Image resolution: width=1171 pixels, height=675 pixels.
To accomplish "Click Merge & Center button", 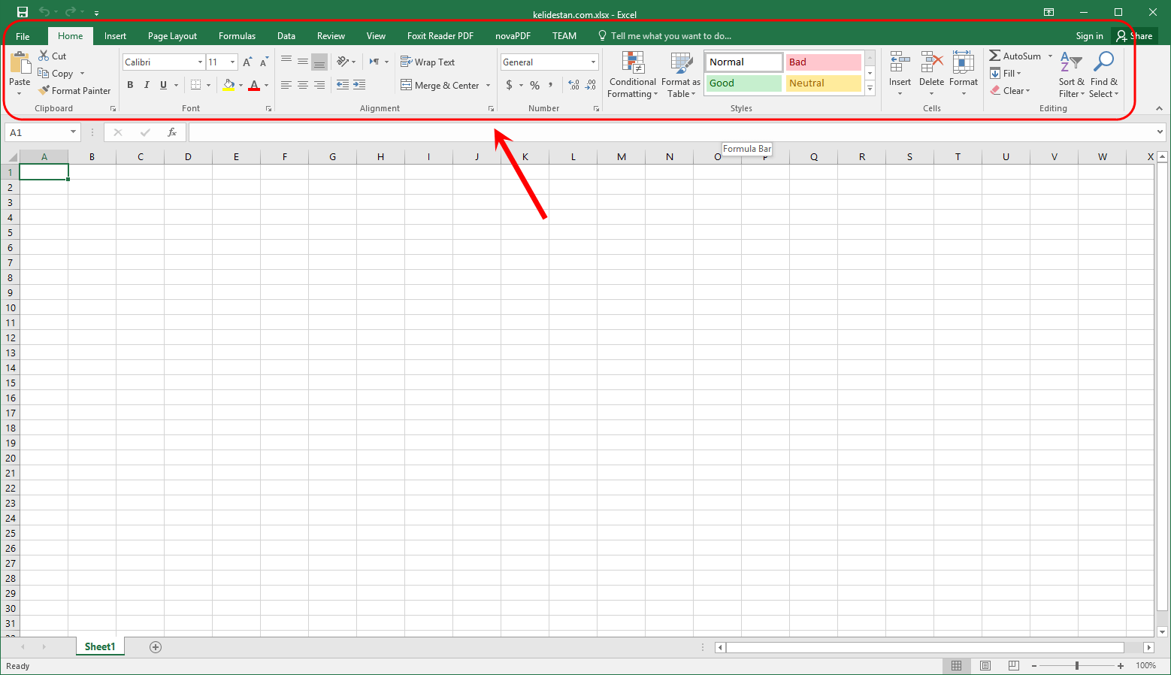I will 440,86.
